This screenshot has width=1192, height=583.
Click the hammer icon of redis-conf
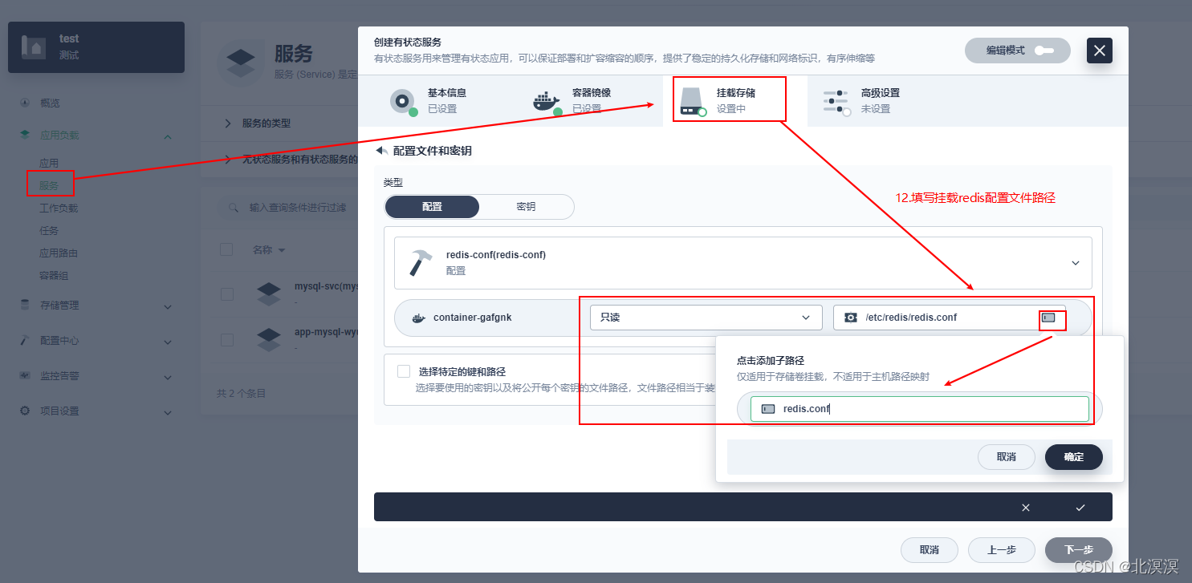point(421,262)
